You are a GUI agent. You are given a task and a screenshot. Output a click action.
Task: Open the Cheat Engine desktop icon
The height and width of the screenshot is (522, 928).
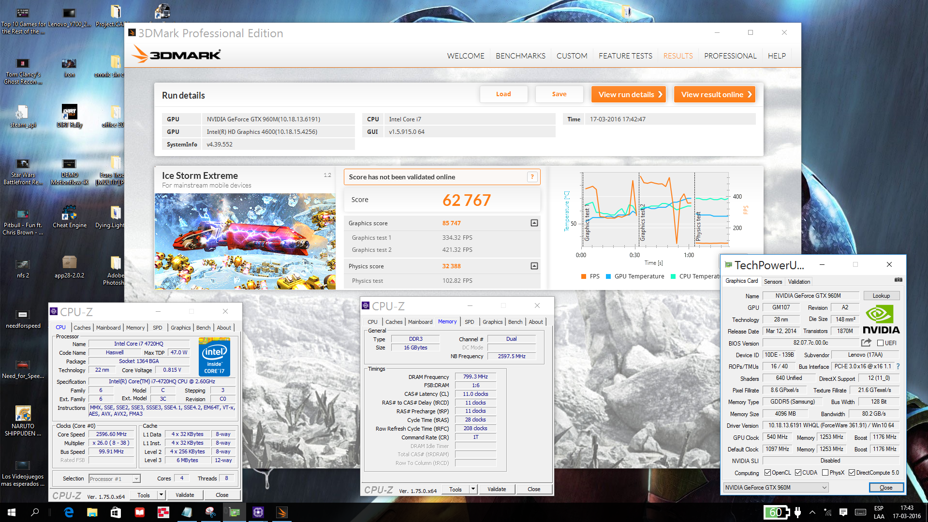[70, 217]
